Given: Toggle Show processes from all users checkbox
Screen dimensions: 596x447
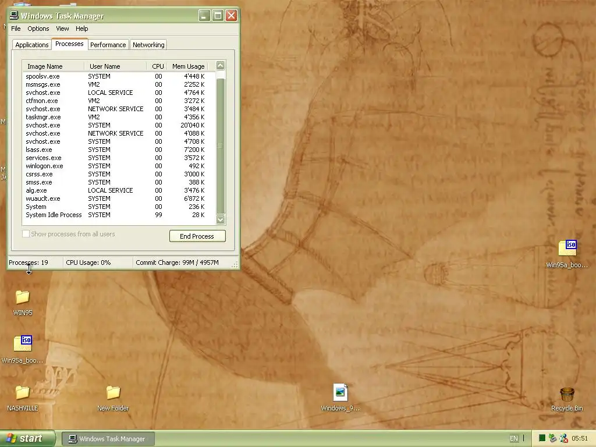Looking at the screenshot, I should (26, 234).
